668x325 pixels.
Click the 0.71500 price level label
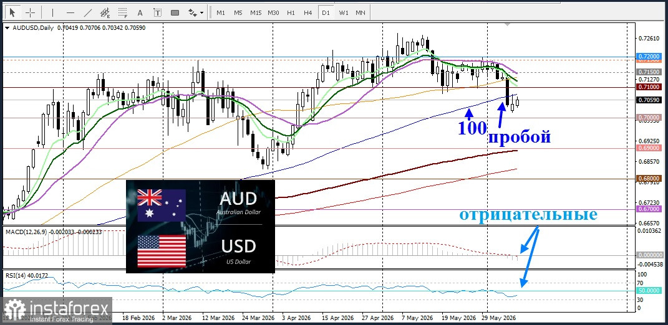(x=649, y=72)
